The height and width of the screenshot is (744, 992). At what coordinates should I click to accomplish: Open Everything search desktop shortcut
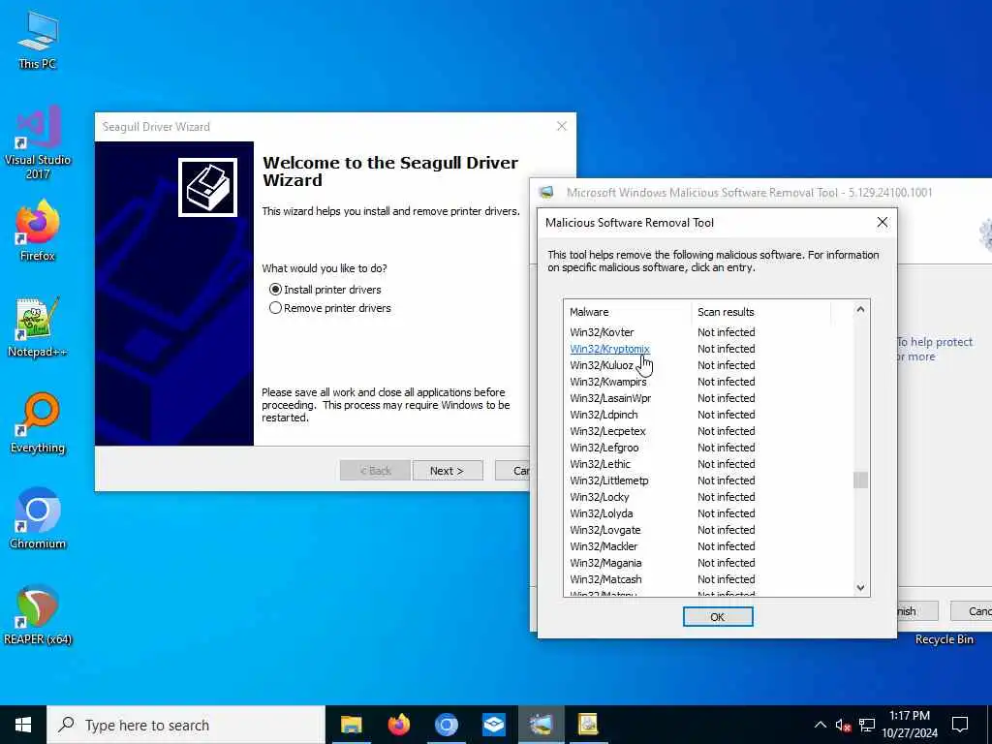[38, 423]
